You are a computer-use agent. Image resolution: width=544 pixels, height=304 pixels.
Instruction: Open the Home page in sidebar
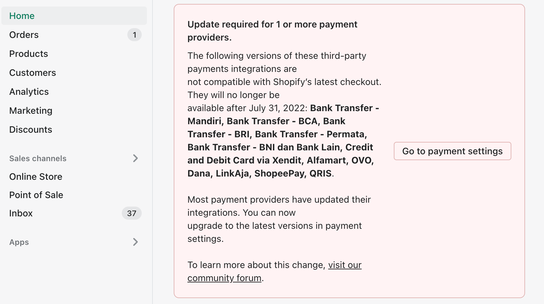point(22,16)
